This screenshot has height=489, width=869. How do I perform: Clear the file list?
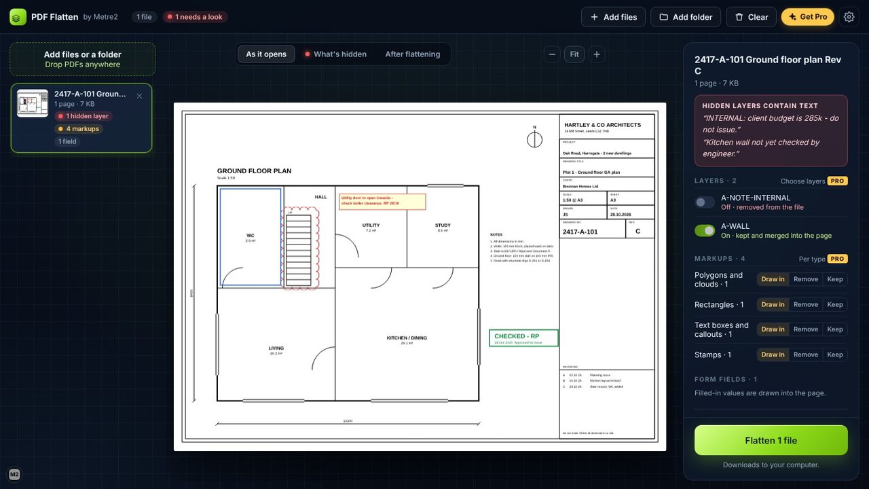[x=751, y=17]
